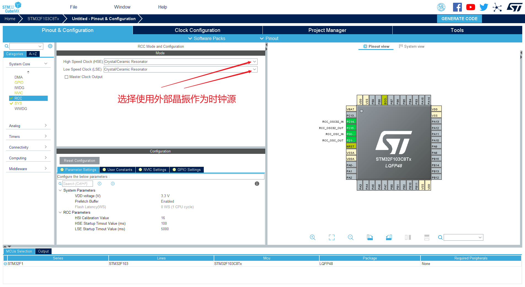Image resolution: width=525 pixels, height=287 pixels.
Task: Click the category search magnifier icon
Action: coord(7,46)
